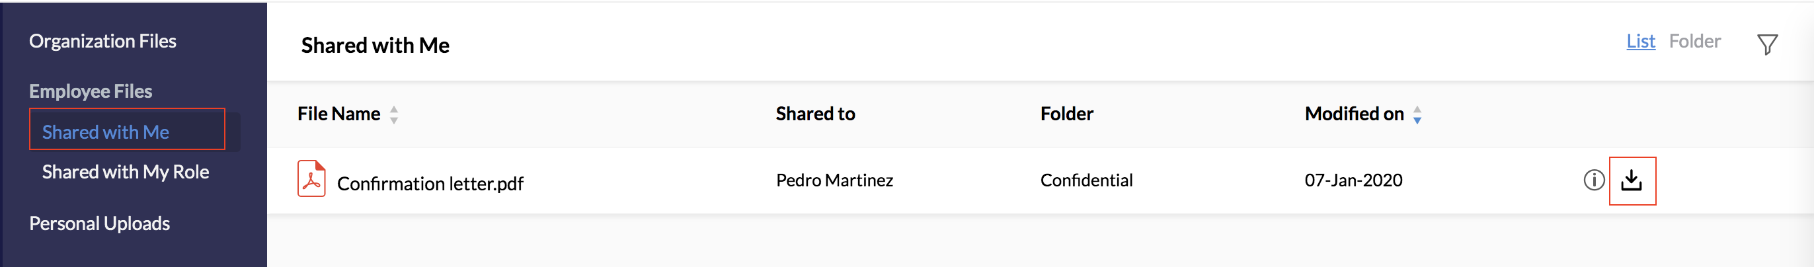Click the Shared to column header
The height and width of the screenshot is (267, 1814).
click(814, 114)
